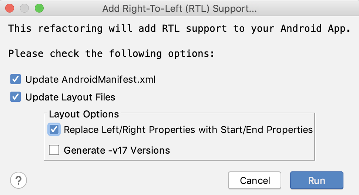Click 'Please check the following options:' text

coord(111,54)
